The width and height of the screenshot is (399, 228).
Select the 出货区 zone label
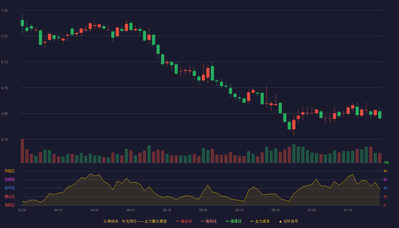(10, 180)
